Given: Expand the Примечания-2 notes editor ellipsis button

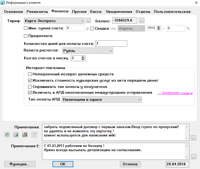Looking at the screenshot, I should pos(193,157).
